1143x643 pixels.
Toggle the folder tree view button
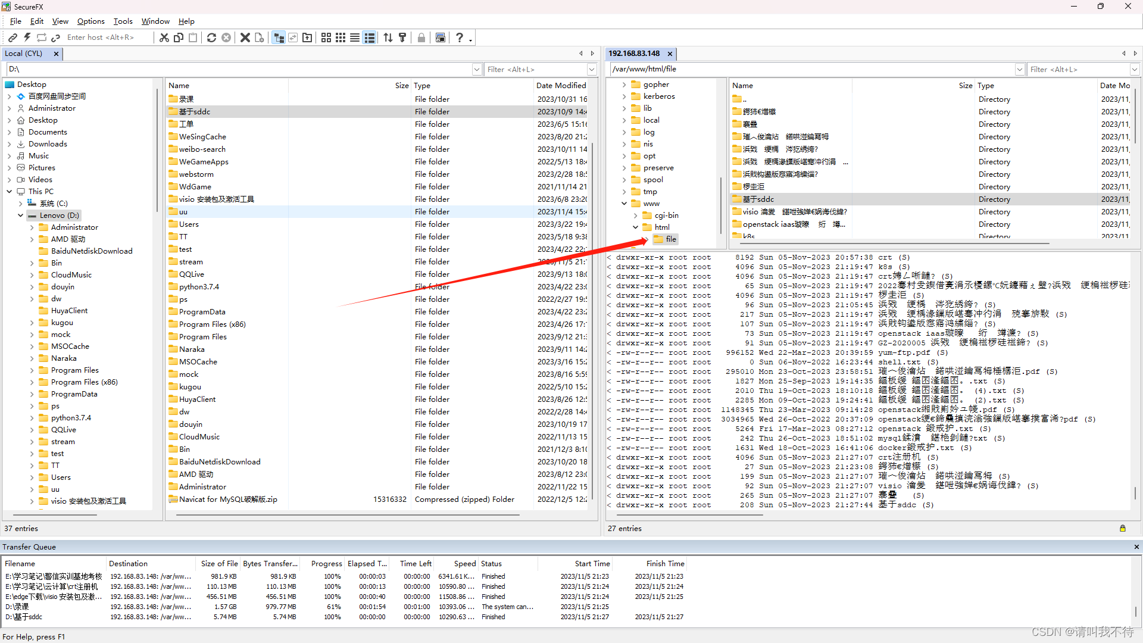tap(279, 38)
